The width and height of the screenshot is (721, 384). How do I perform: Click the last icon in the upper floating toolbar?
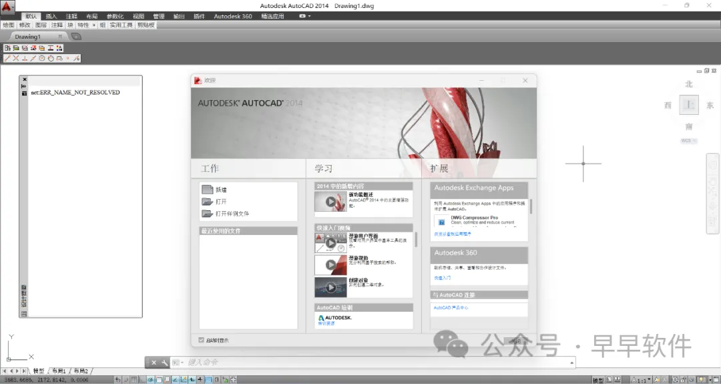(59, 48)
